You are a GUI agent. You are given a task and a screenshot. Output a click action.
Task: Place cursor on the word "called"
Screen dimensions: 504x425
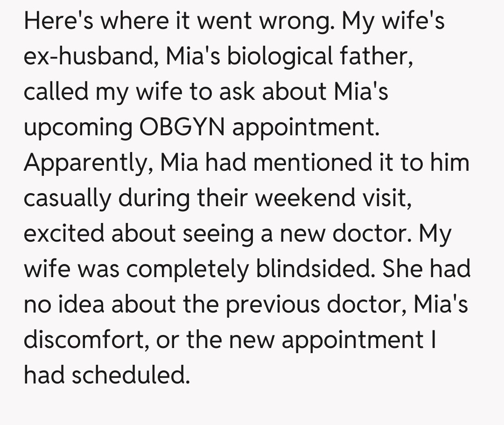[x=56, y=92]
